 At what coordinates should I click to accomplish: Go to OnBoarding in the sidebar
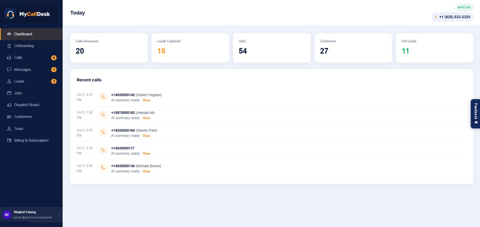tap(31, 46)
